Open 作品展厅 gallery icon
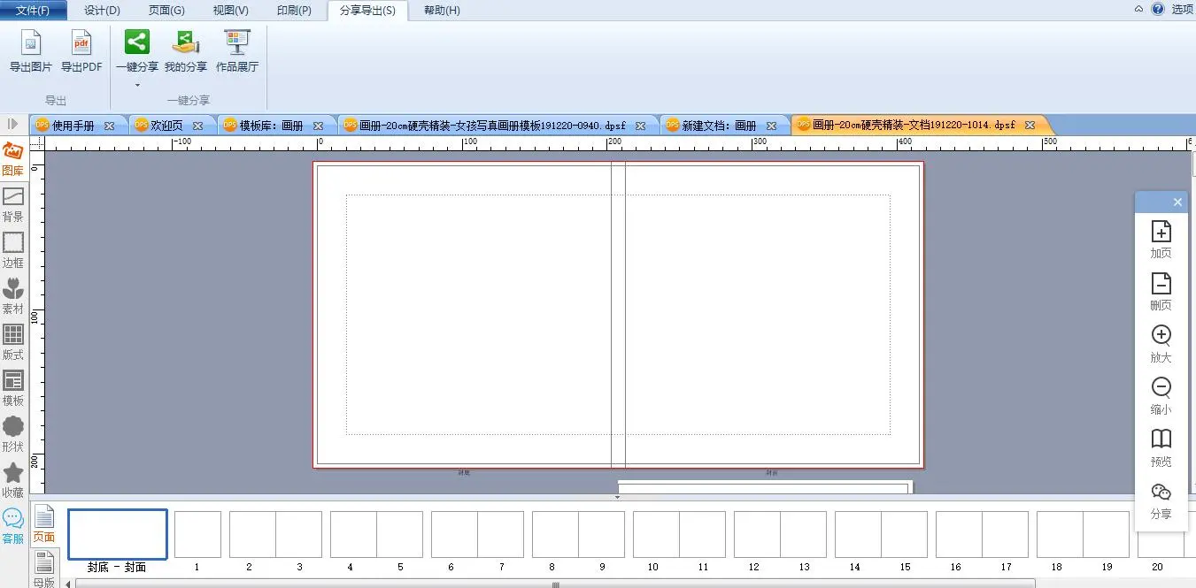Screen dimensions: 1196x588 point(237,42)
